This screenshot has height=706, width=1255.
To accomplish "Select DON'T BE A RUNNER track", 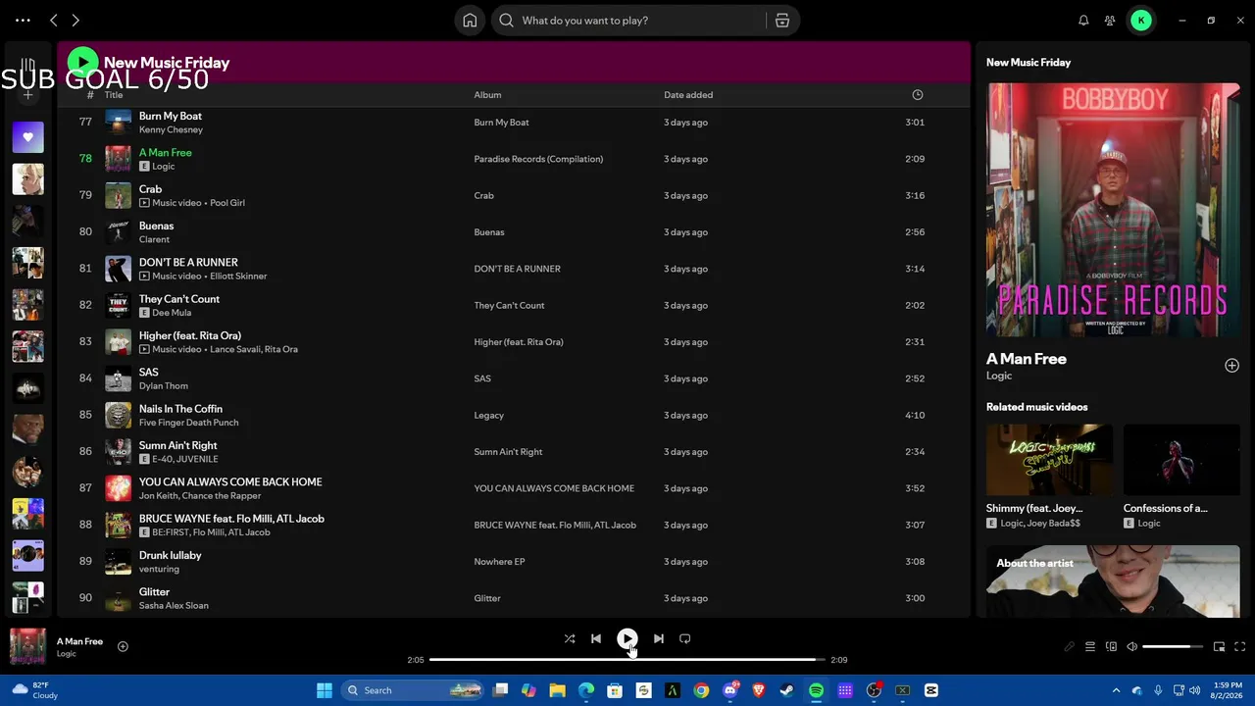I will (x=188, y=263).
